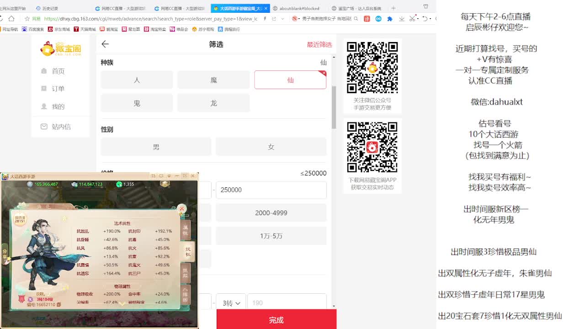Switch to the 鉴宝广场 browser tab

tap(356, 8)
